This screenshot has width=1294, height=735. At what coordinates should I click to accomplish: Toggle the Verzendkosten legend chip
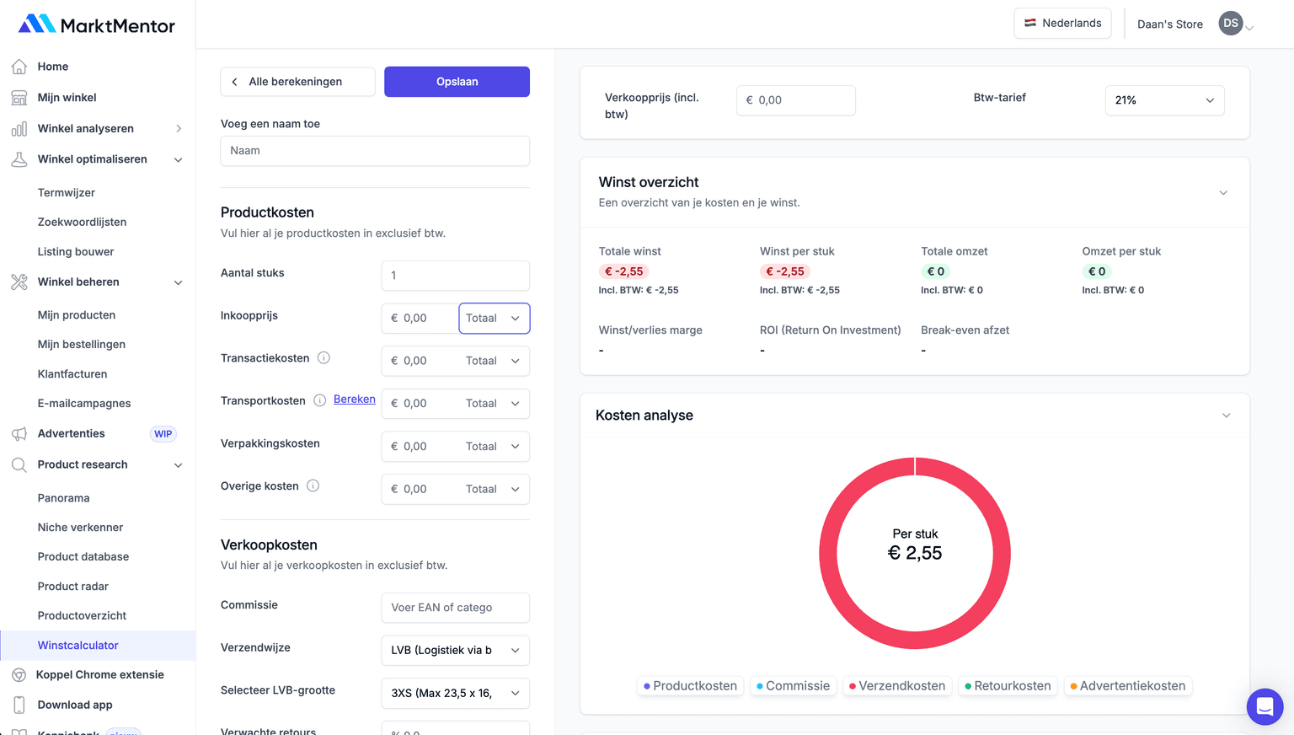896,685
